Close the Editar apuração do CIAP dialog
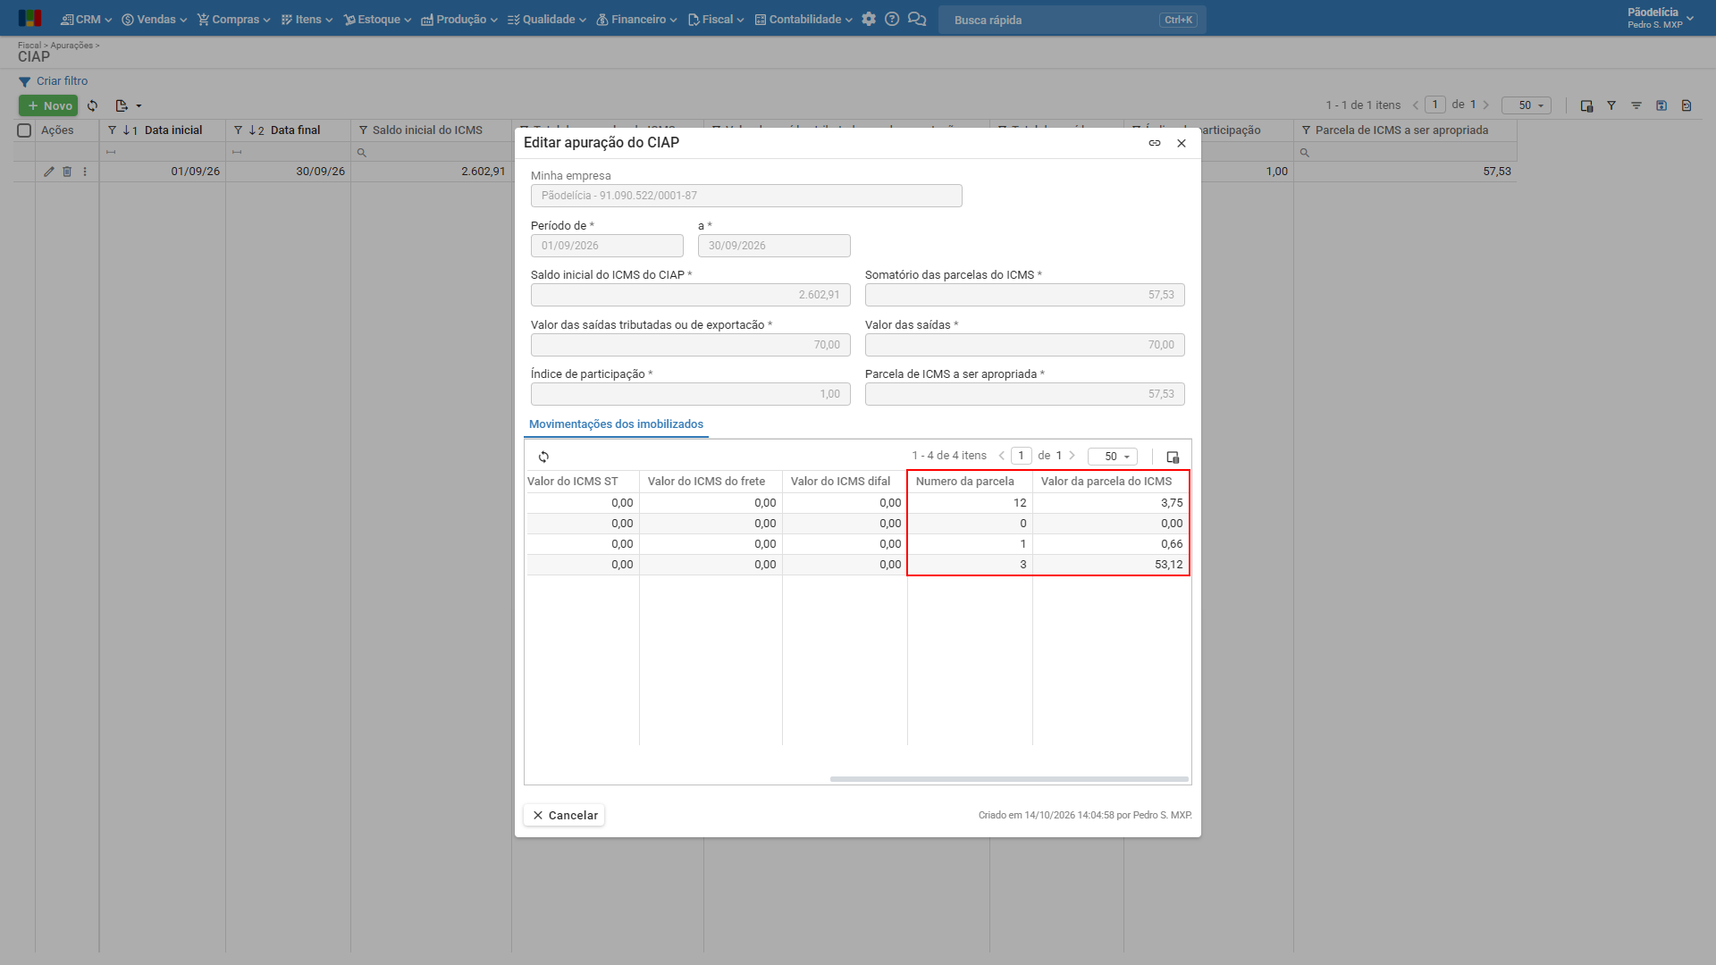This screenshot has width=1716, height=965. coord(1182,143)
